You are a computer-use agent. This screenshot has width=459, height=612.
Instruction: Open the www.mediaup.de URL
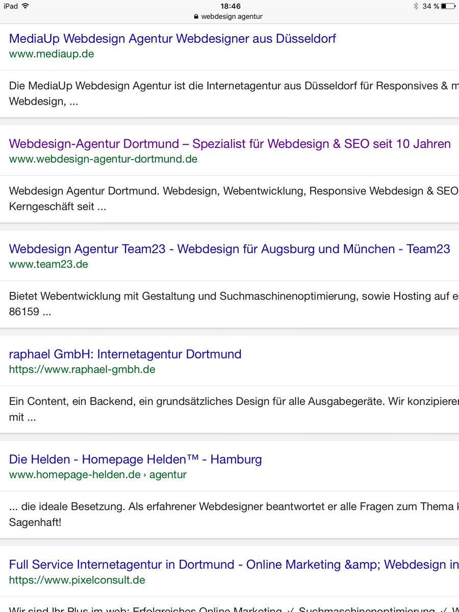pyautogui.click(x=52, y=54)
